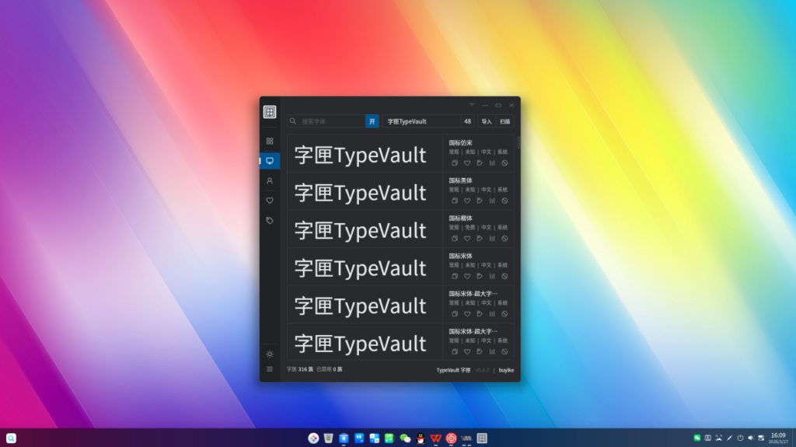The height and width of the screenshot is (447, 796).
Task: Select the 国标仿宋 font preview row
Action: click(365, 154)
